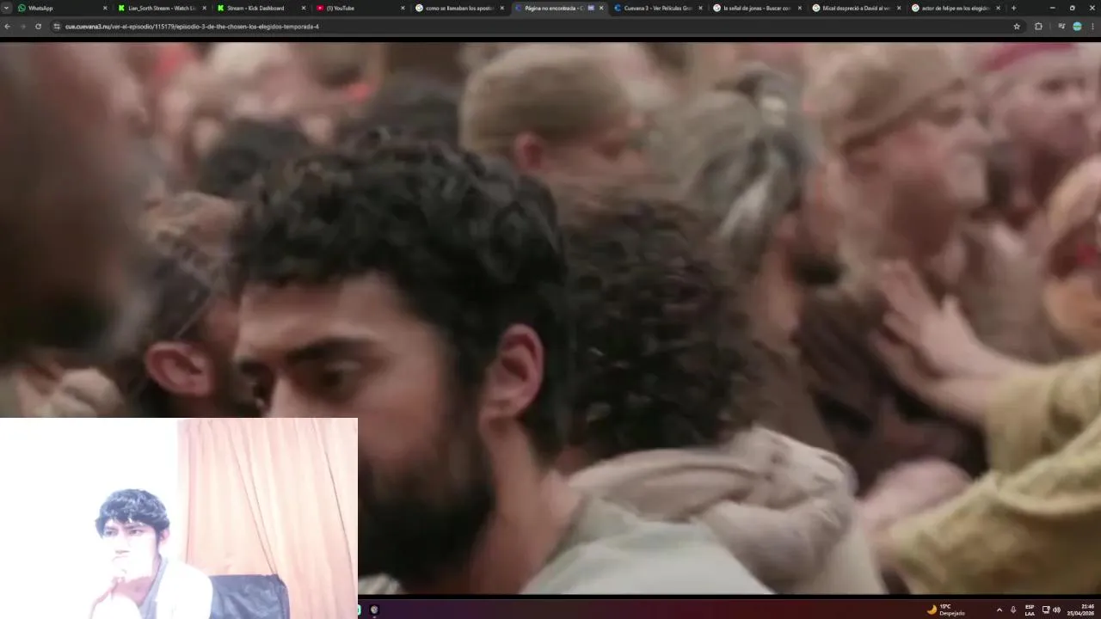Select the 'Página no encontrada' tab
Image resolution: width=1101 pixels, height=619 pixels.
pos(558,8)
